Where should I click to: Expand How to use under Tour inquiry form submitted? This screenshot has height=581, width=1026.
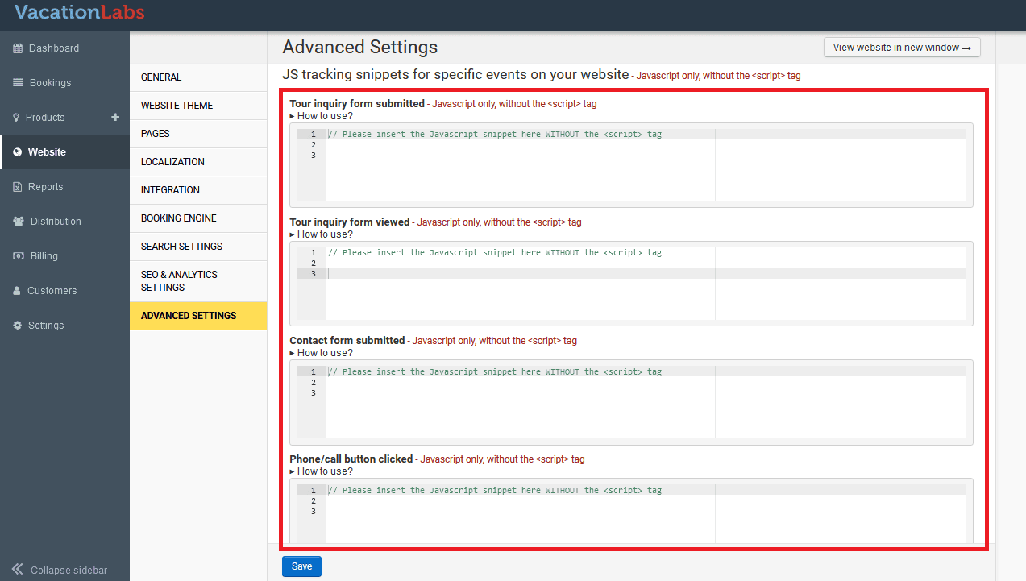[321, 116]
